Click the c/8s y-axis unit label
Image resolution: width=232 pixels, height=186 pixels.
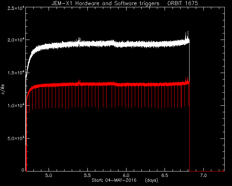tap(3, 89)
